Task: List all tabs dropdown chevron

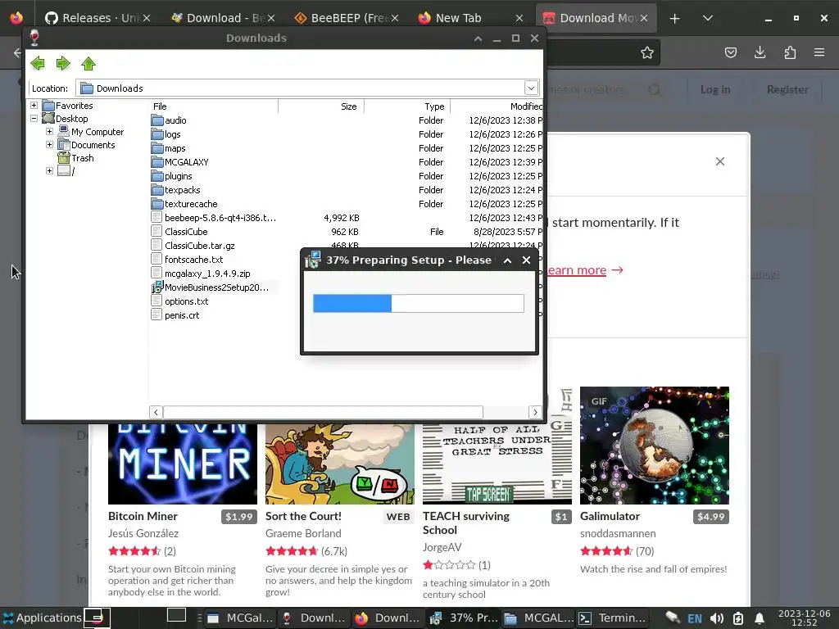Action: (707, 18)
